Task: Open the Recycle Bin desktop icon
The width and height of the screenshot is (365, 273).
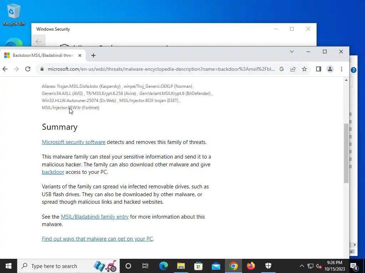Action: (x=14, y=15)
